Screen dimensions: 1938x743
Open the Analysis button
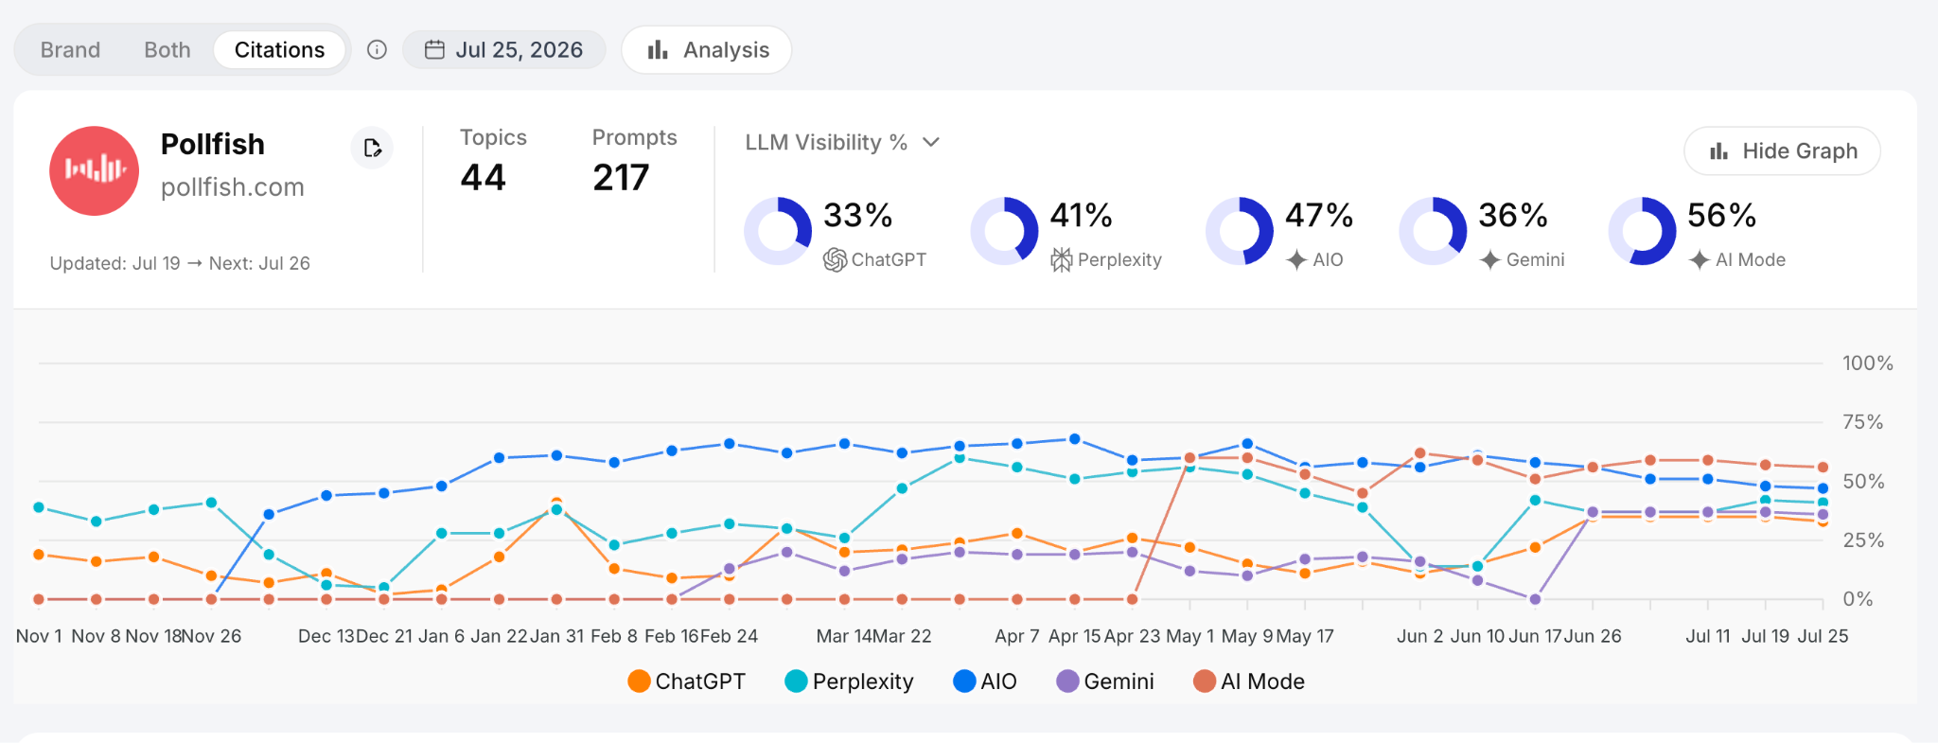(707, 50)
